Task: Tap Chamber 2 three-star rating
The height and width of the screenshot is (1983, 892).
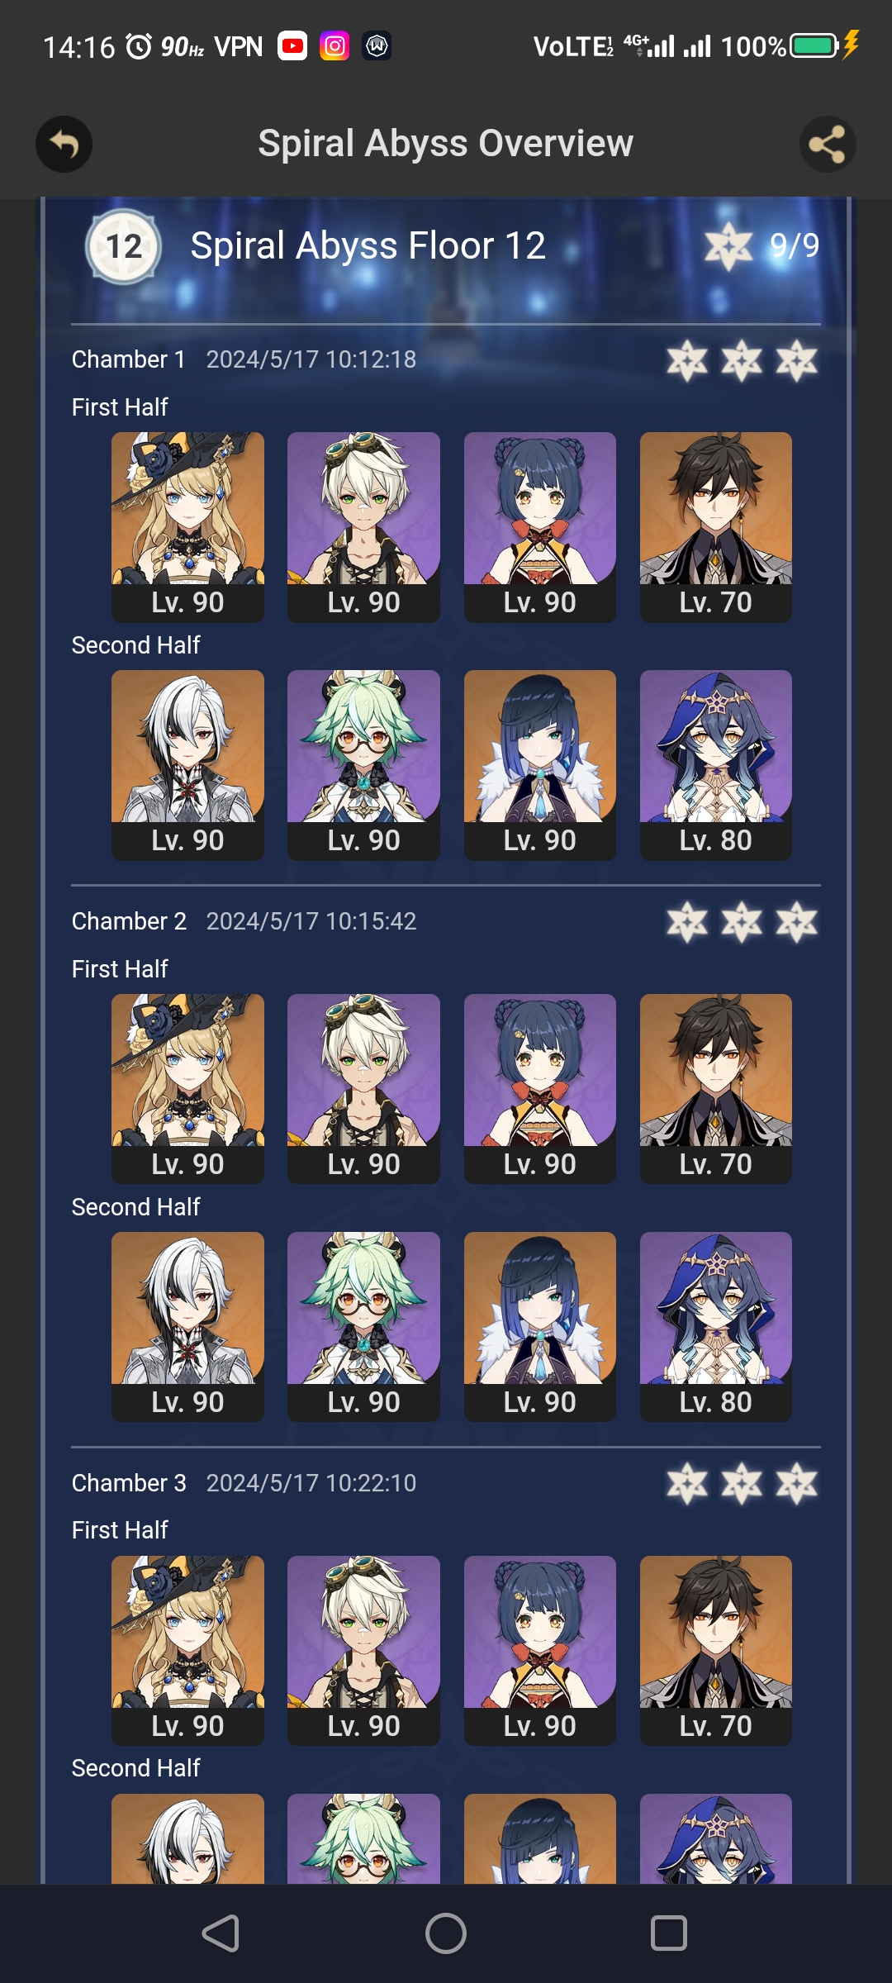Action: pos(742,922)
